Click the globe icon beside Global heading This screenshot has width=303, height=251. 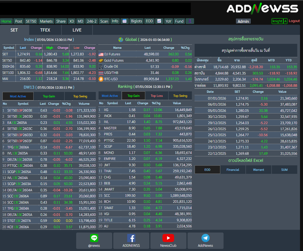click(x=120, y=40)
